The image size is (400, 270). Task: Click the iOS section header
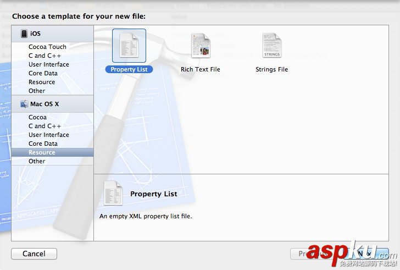click(53, 34)
